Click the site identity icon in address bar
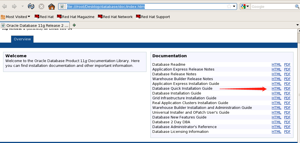300x143 pixels. (x=62, y=7)
